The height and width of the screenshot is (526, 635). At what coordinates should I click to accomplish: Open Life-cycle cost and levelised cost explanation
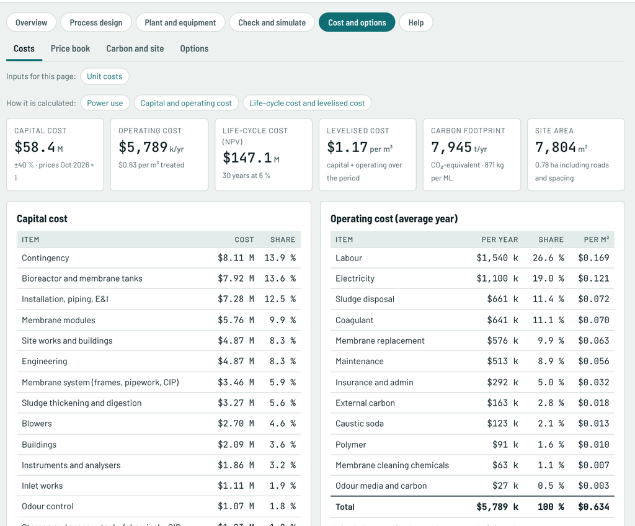click(x=307, y=103)
